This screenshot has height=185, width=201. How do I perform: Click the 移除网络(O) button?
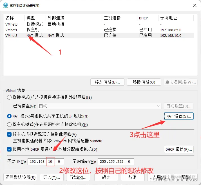click(144, 82)
